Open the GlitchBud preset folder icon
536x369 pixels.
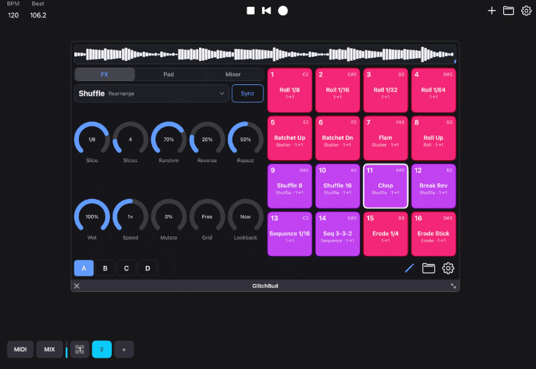[x=428, y=268]
